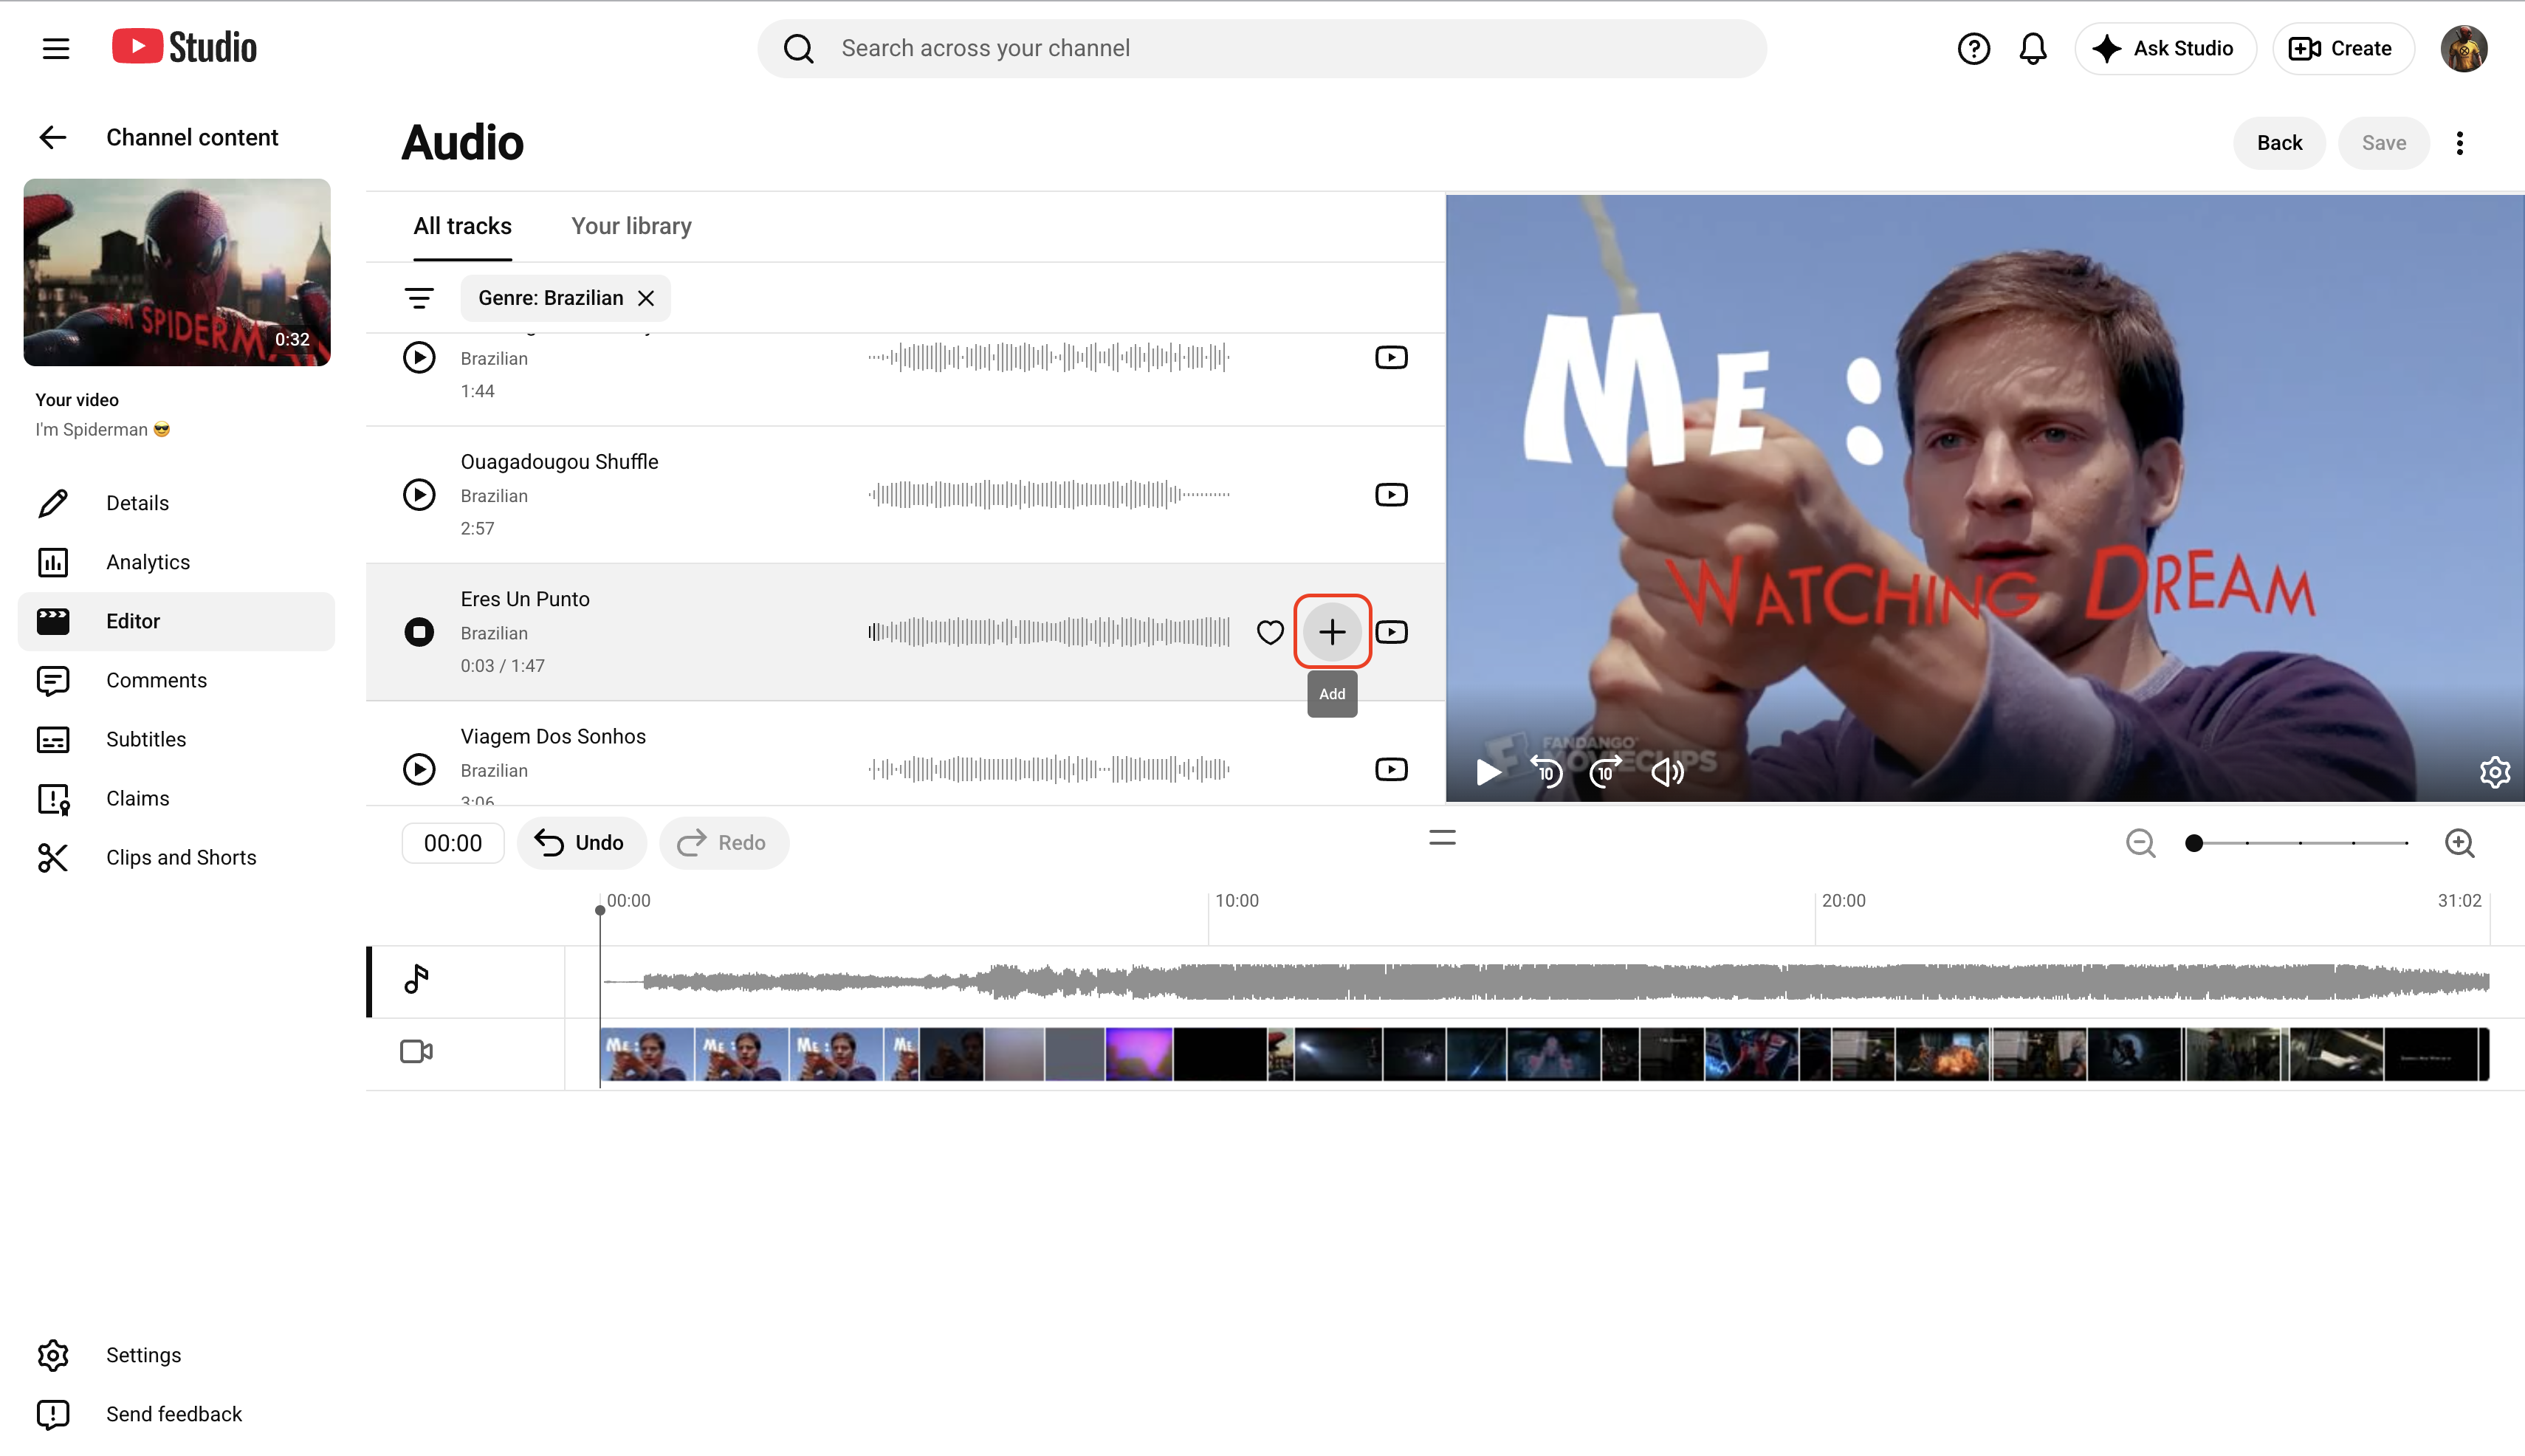Click the Undo button
Viewport: 2525px width, 1456px height.
(580, 843)
